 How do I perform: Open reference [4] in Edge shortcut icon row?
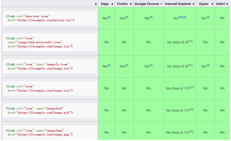pyautogui.click(x=109, y=17)
